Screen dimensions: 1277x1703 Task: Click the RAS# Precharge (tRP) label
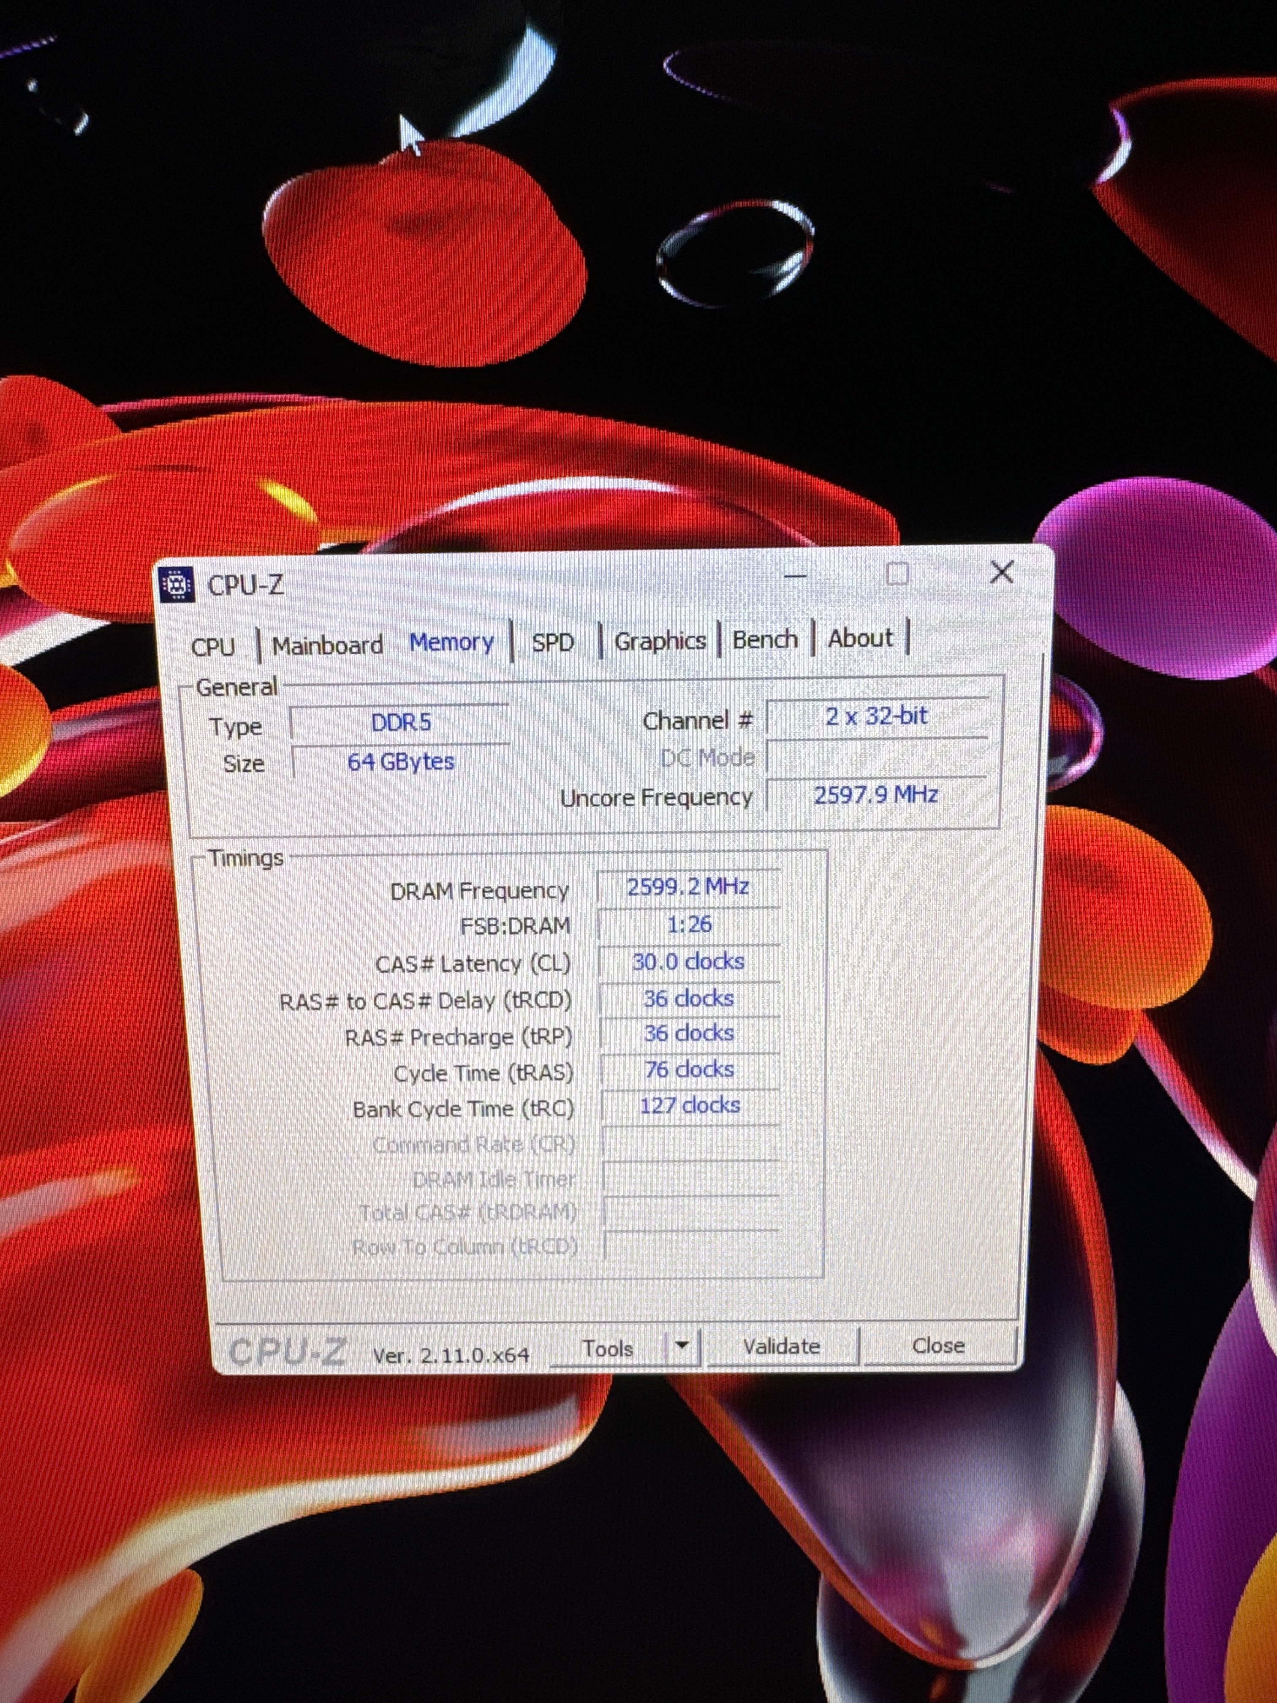(459, 1038)
